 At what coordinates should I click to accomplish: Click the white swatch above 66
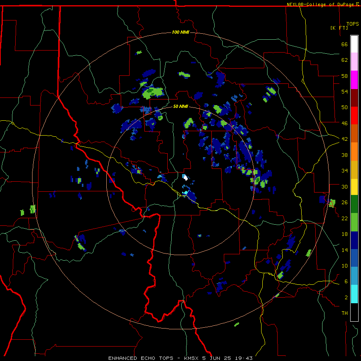354,44
